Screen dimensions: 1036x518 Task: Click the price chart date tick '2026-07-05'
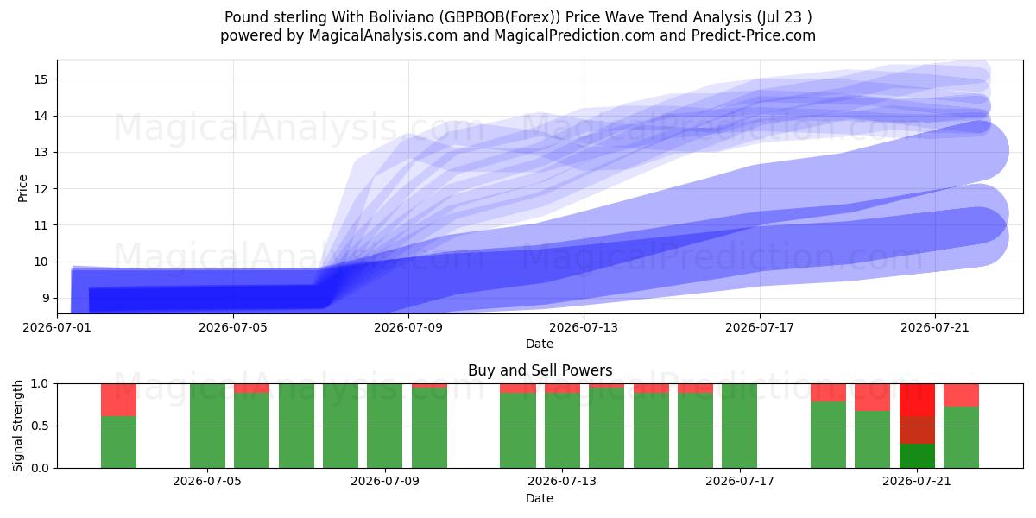pos(233,327)
